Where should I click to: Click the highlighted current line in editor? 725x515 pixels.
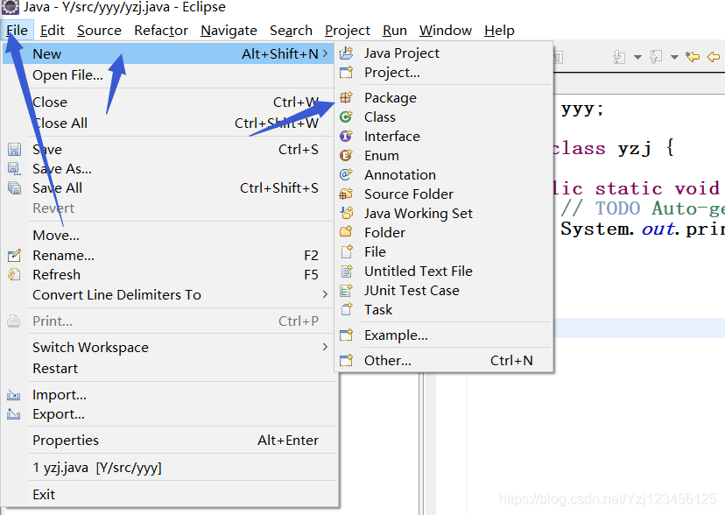tap(639, 328)
